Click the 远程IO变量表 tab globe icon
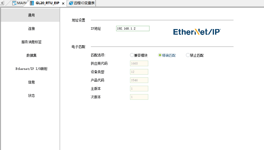264x150 pixels. click(x=71, y=3)
